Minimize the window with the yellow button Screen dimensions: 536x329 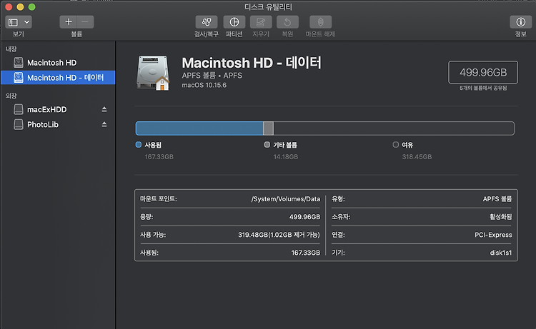(x=20, y=7)
